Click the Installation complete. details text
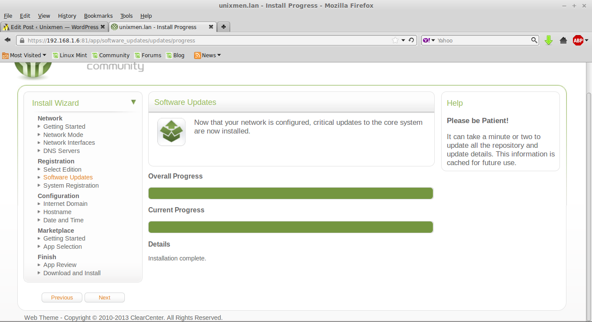Screen dimensions: 592x322 [x=177, y=258]
